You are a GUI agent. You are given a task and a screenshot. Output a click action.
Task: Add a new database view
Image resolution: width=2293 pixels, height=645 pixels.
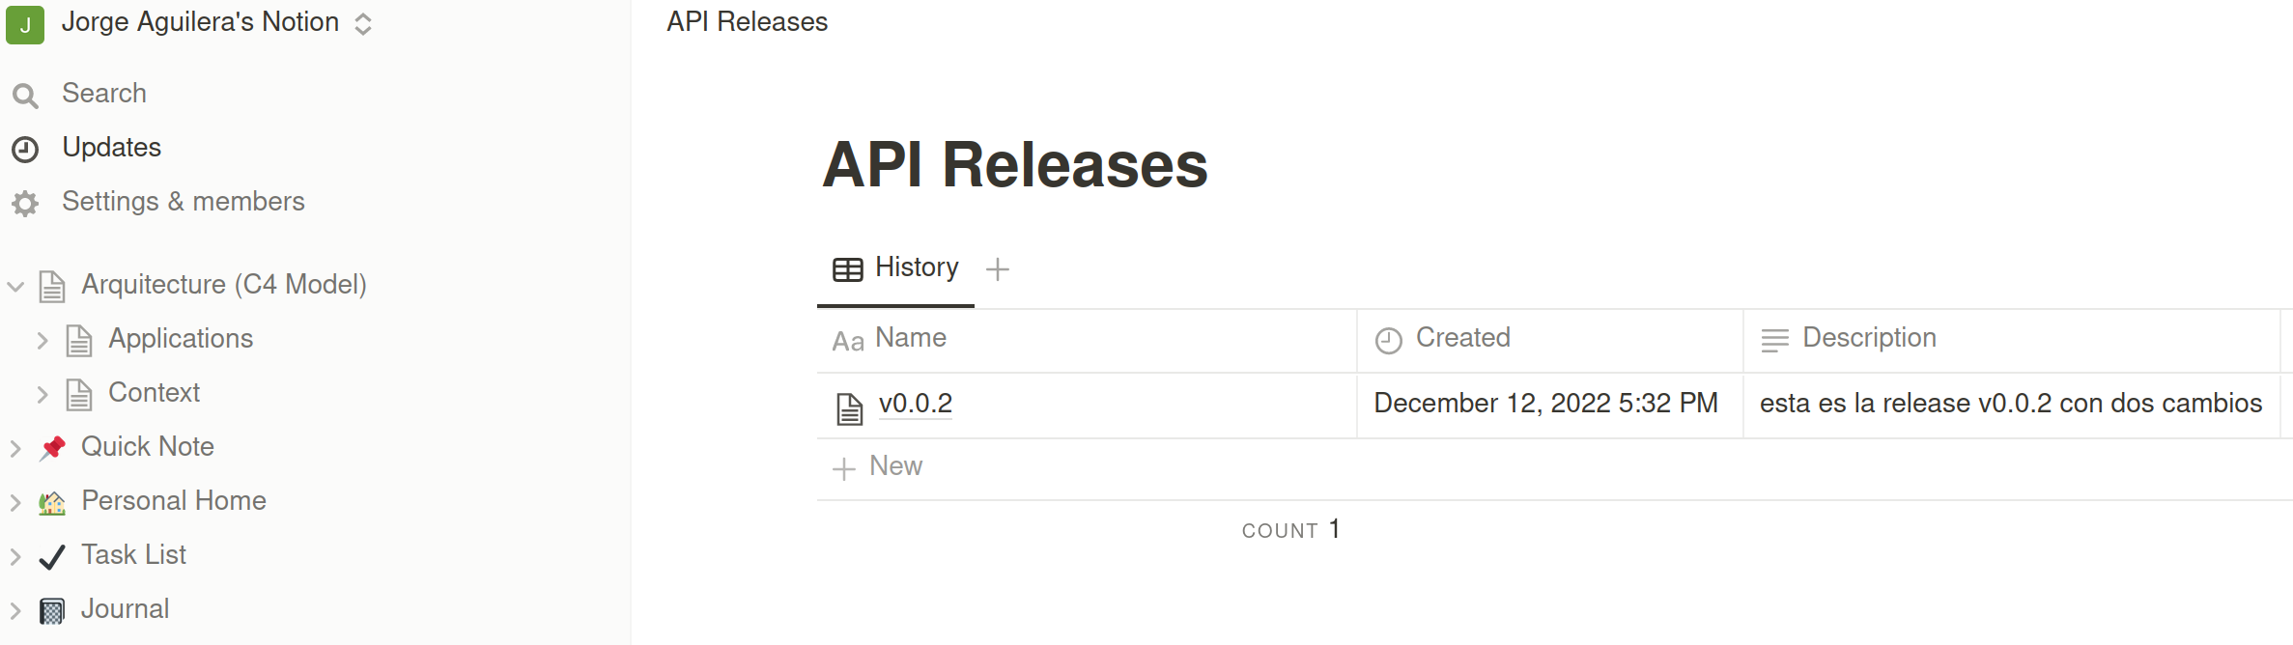[998, 269]
